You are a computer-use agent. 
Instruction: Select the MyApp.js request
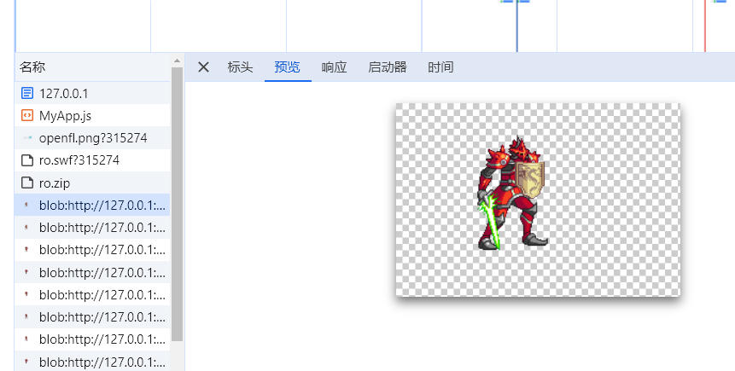coord(93,116)
